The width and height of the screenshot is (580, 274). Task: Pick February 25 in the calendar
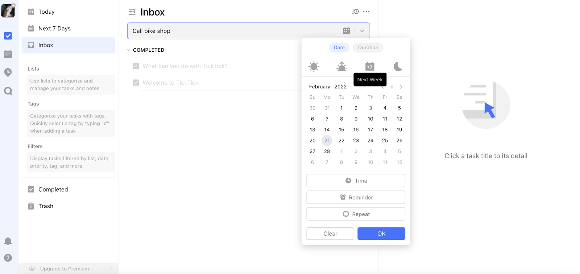click(x=385, y=140)
